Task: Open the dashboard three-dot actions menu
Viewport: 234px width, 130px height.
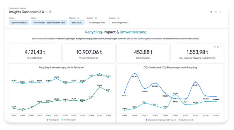Action: point(220,12)
